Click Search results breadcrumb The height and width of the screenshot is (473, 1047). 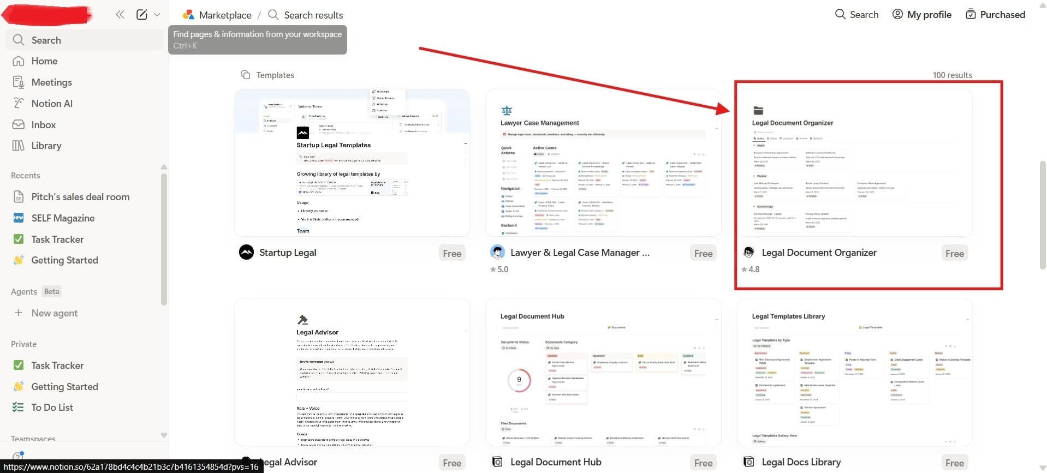(306, 15)
